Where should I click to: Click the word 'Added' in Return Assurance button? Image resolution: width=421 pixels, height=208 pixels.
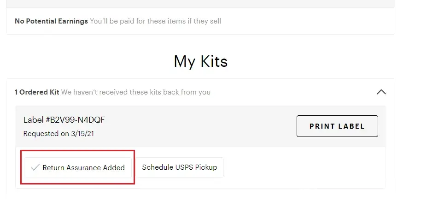pyautogui.click(x=114, y=167)
